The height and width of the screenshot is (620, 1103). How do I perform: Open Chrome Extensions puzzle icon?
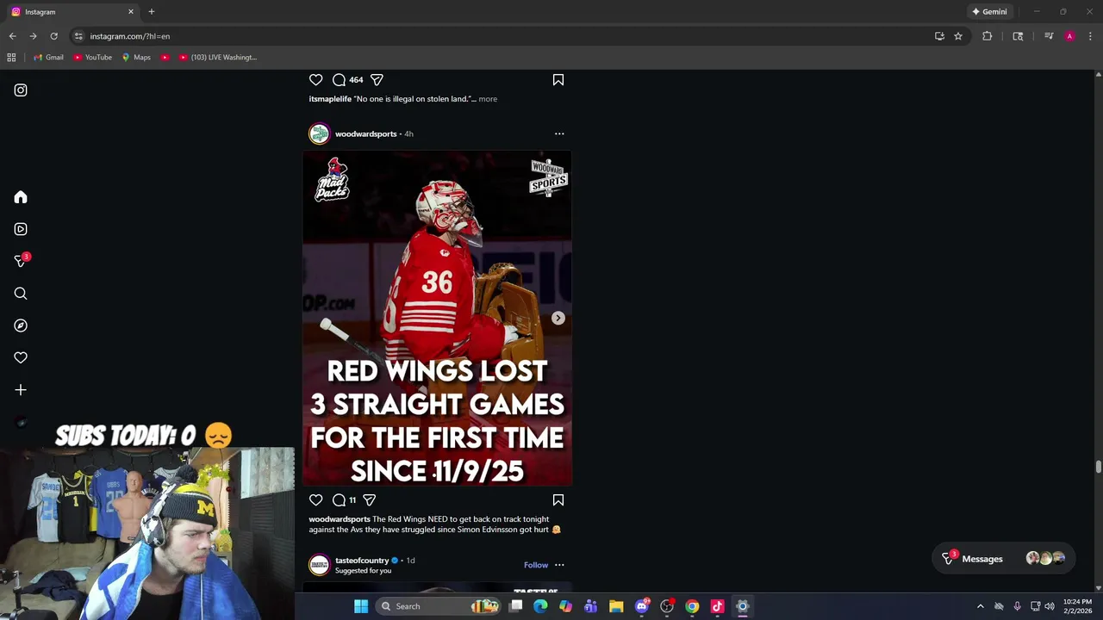click(988, 36)
